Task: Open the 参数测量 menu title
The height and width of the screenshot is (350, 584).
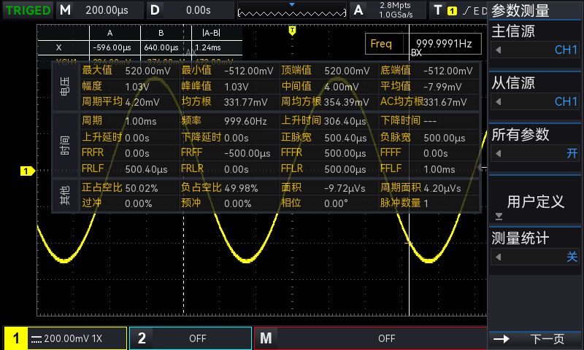Action: 520,10
